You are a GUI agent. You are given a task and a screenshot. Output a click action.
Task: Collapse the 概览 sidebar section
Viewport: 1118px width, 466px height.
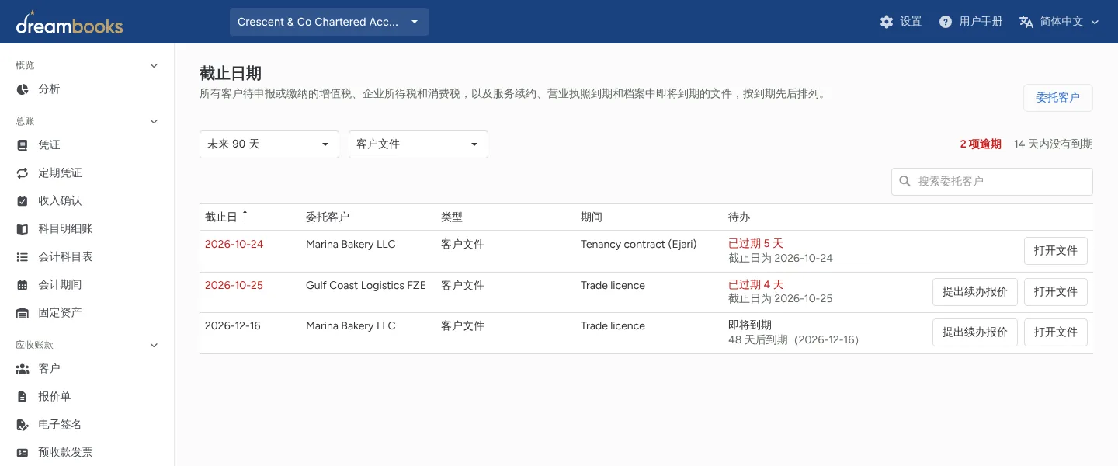(x=154, y=65)
